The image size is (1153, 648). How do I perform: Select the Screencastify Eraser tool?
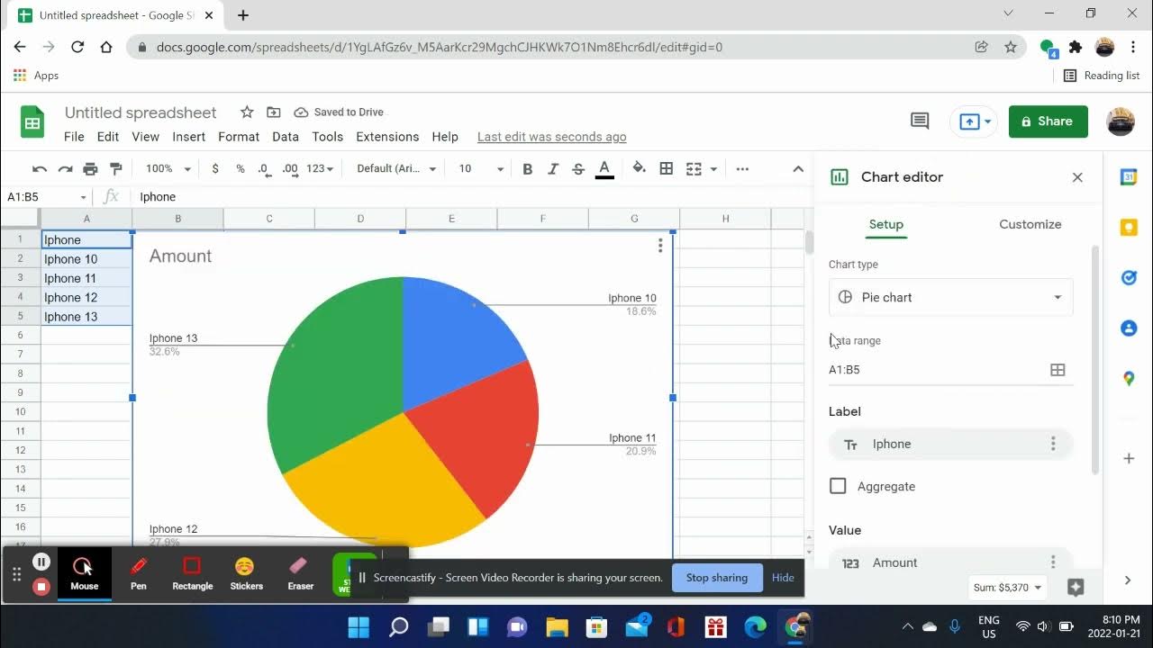click(300, 573)
